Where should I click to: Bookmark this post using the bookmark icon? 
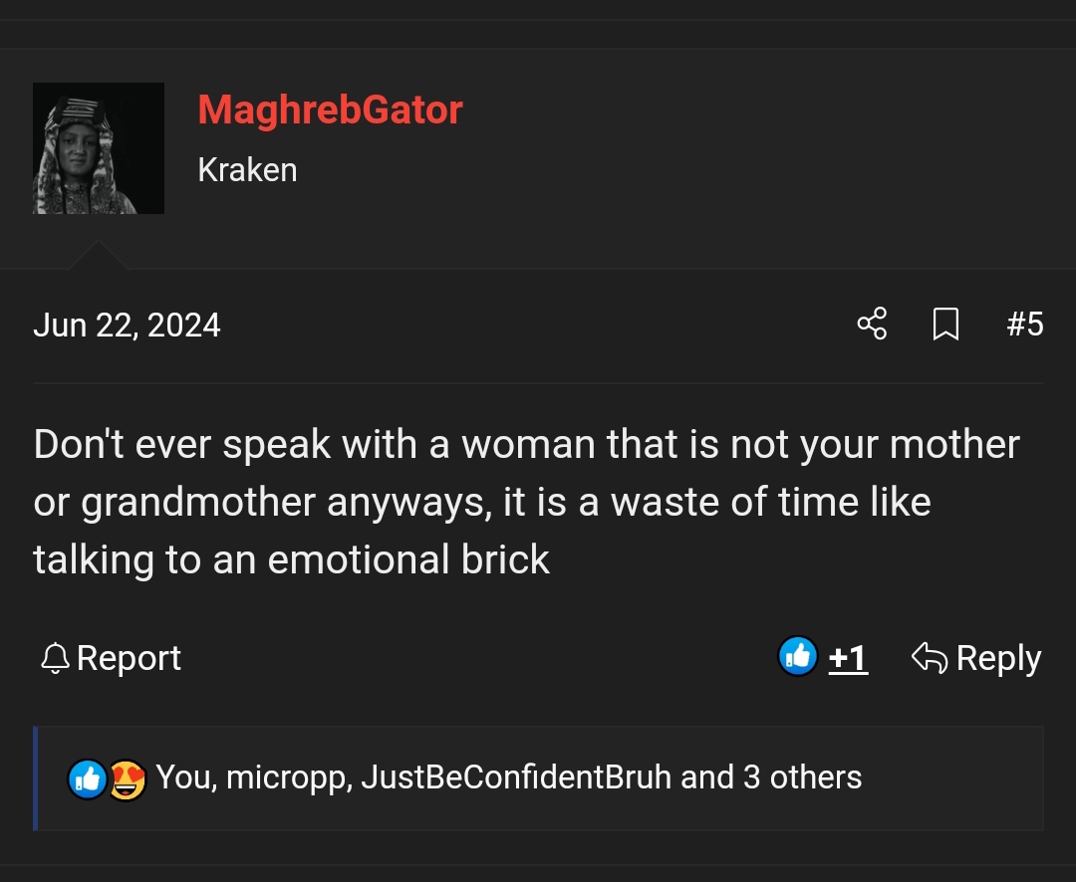945,325
